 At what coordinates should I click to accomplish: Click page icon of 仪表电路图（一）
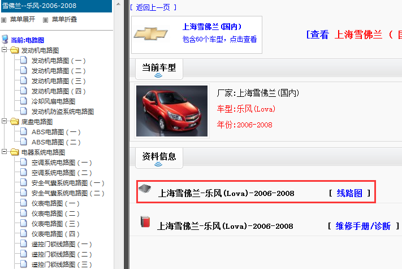point(24,203)
